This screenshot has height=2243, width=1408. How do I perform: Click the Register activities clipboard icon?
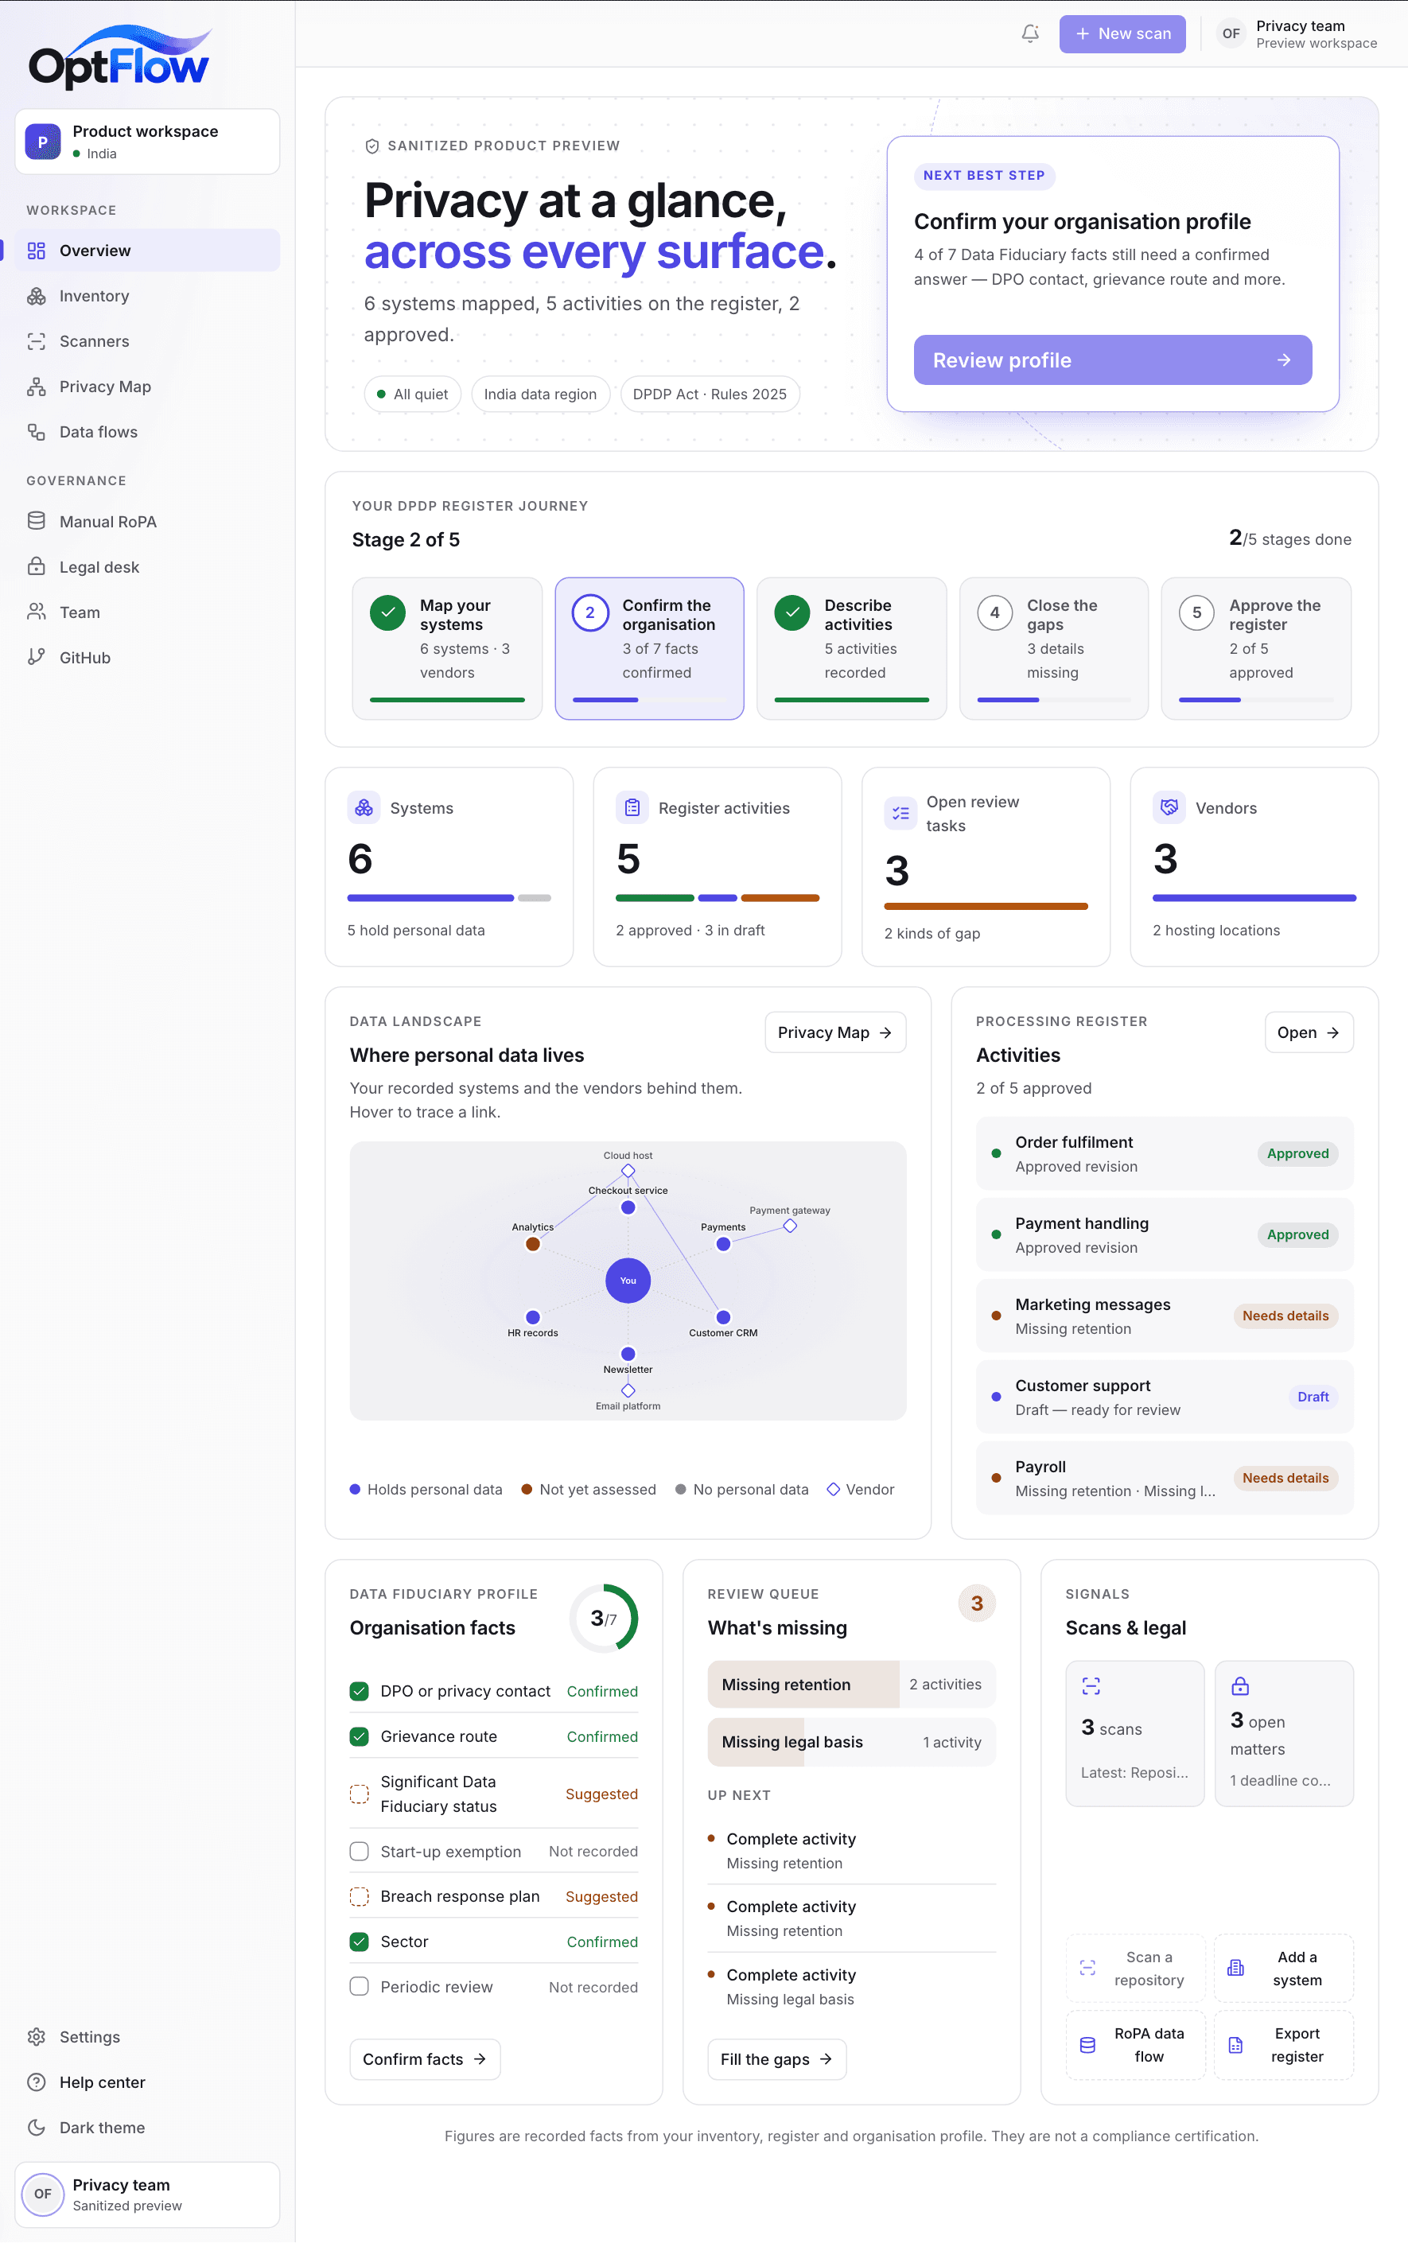632,808
